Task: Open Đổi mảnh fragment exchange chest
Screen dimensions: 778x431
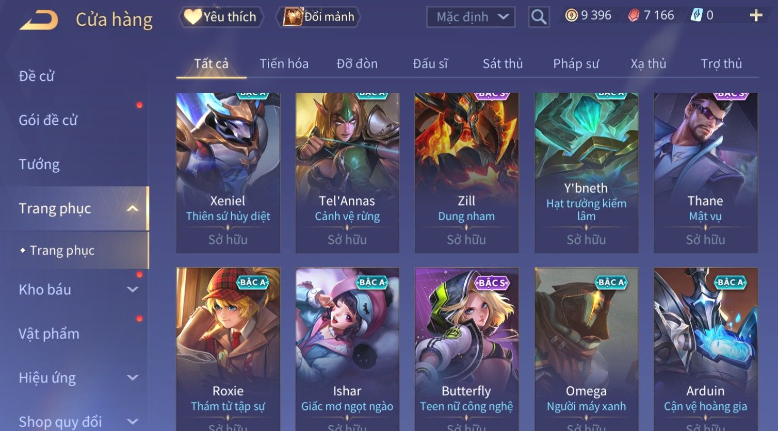Action: point(318,17)
